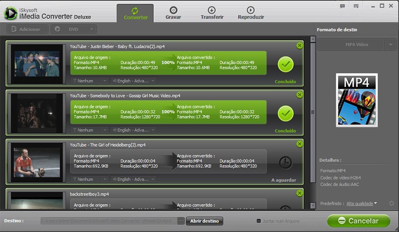Image resolution: width=399 pixels, height=232 pixels.
Task: Open the Gravar tab
Action: point(173,13)
